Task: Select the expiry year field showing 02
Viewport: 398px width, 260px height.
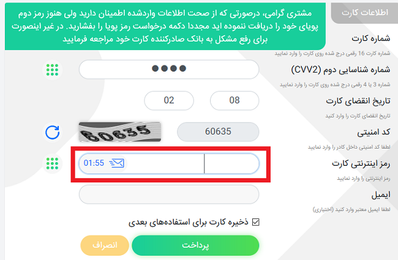Action: (x=169, y=101)
